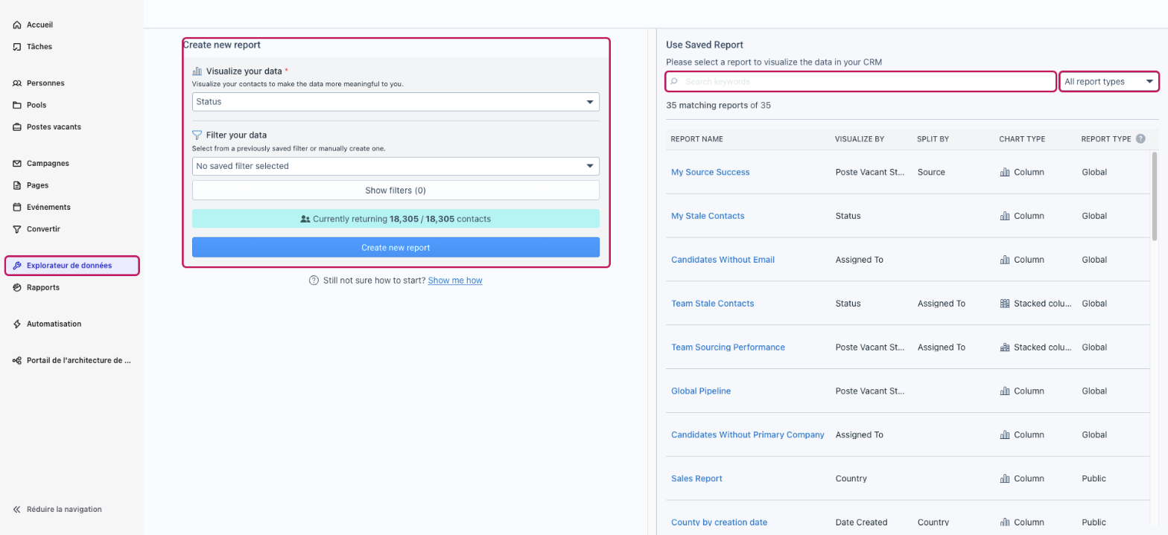1168x535 pixels.
Task: Click the Explorateur de données wrench icon
Action: pos(17,266)
